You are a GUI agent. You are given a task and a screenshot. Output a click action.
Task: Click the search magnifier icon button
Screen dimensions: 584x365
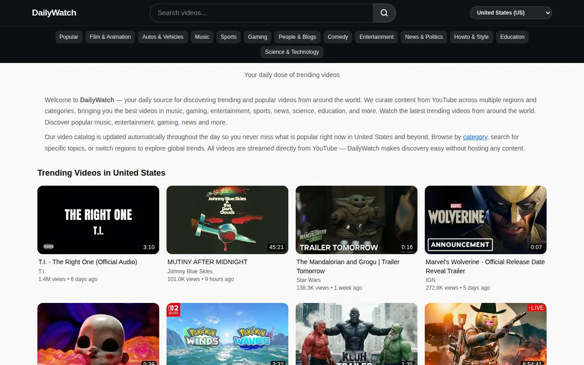[384, 13]
